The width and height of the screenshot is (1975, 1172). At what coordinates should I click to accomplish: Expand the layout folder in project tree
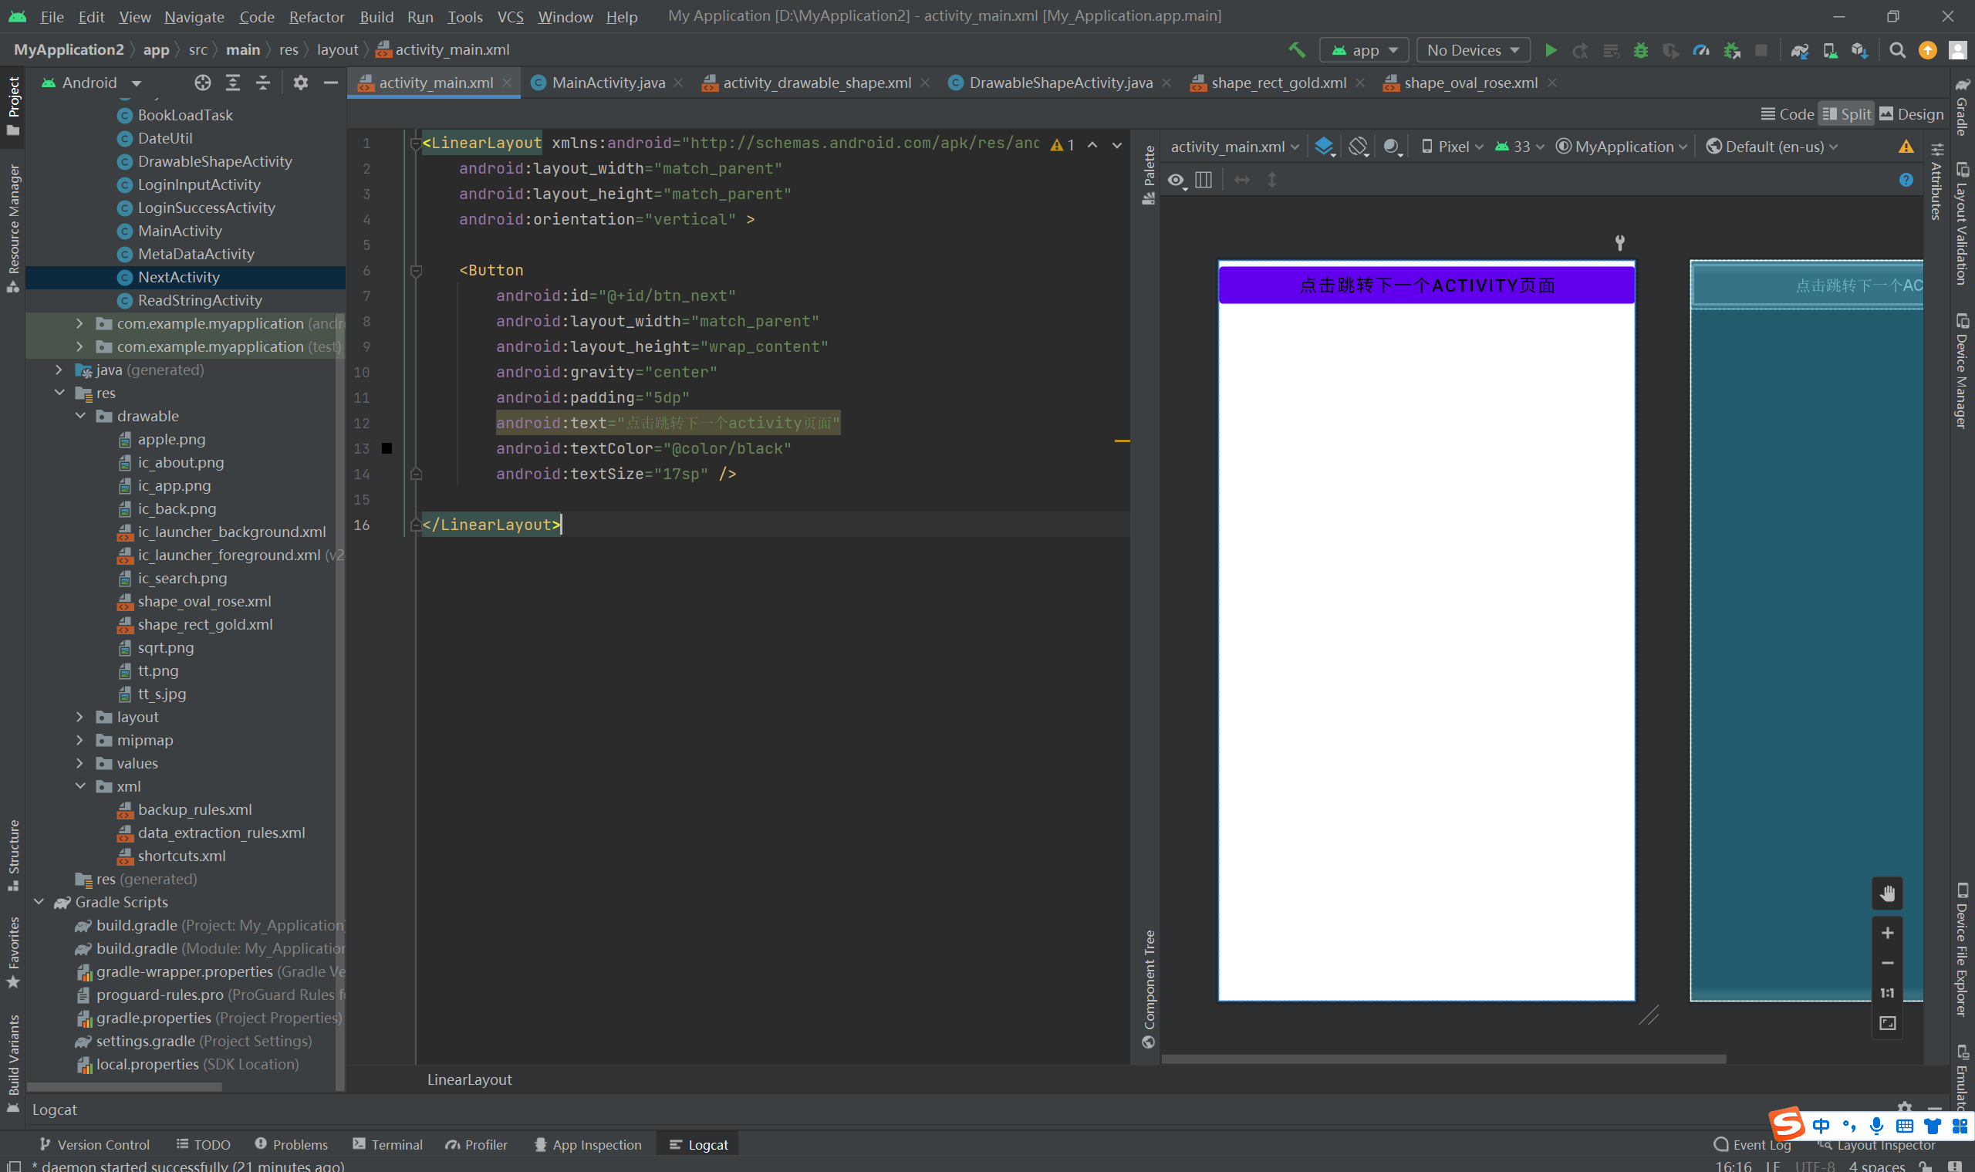(x=79, y=717)
